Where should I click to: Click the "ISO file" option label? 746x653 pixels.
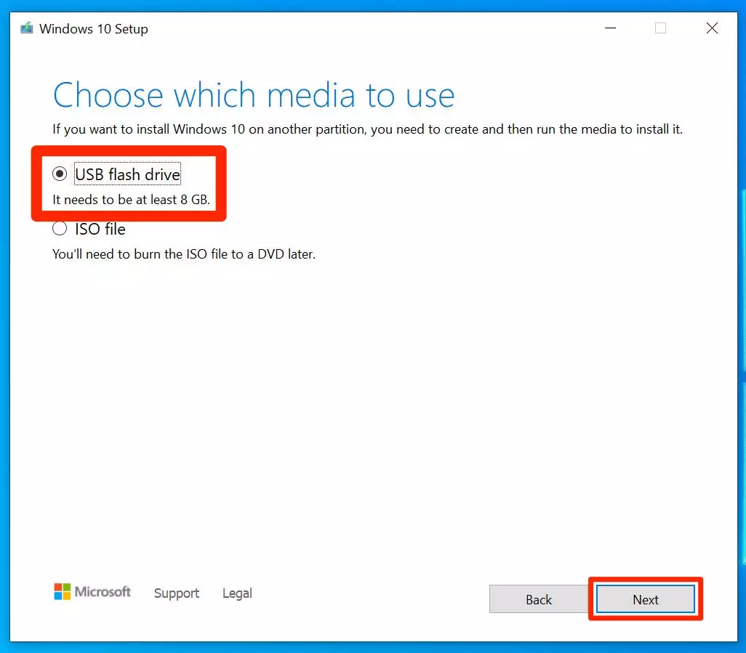click(x=100, y=229)
